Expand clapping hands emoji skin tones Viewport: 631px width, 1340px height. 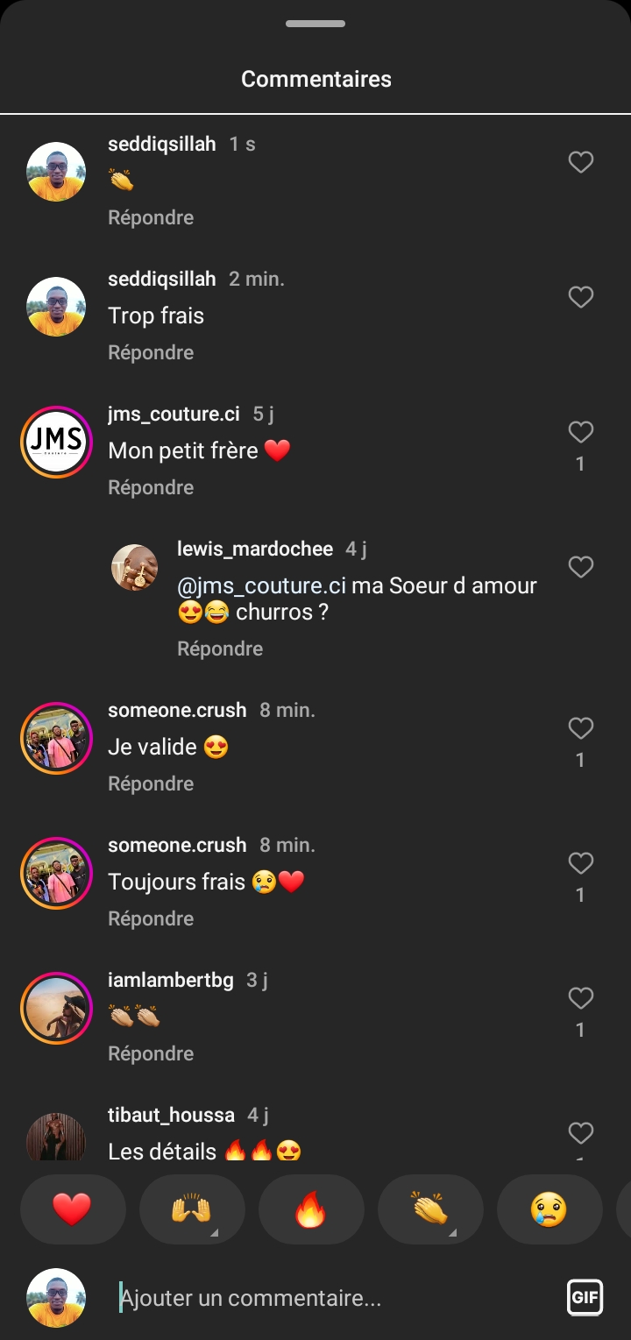click(x=452, y=1232)
